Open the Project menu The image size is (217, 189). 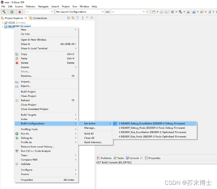coord(66,7)
